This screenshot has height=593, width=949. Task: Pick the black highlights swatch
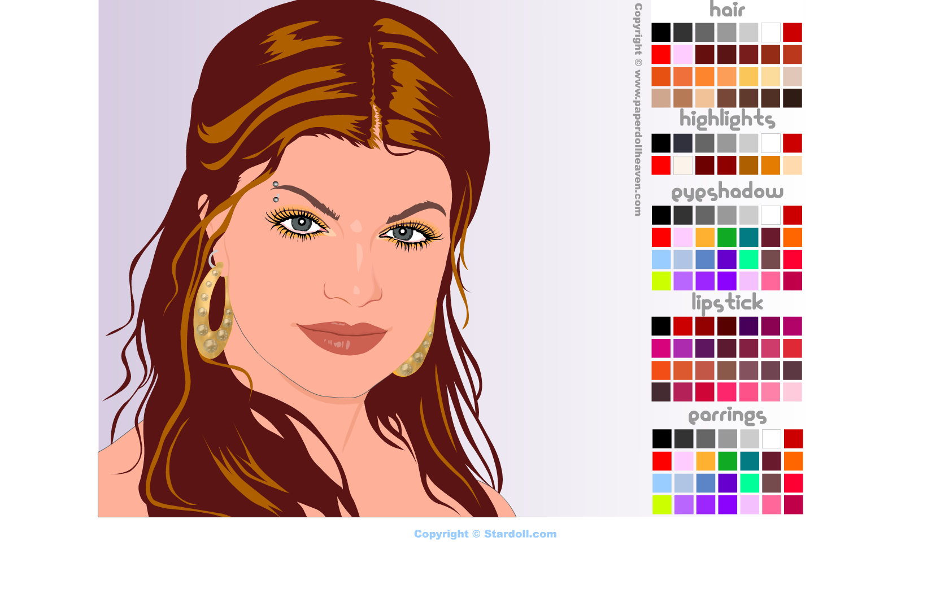click(x=661, y=143)
